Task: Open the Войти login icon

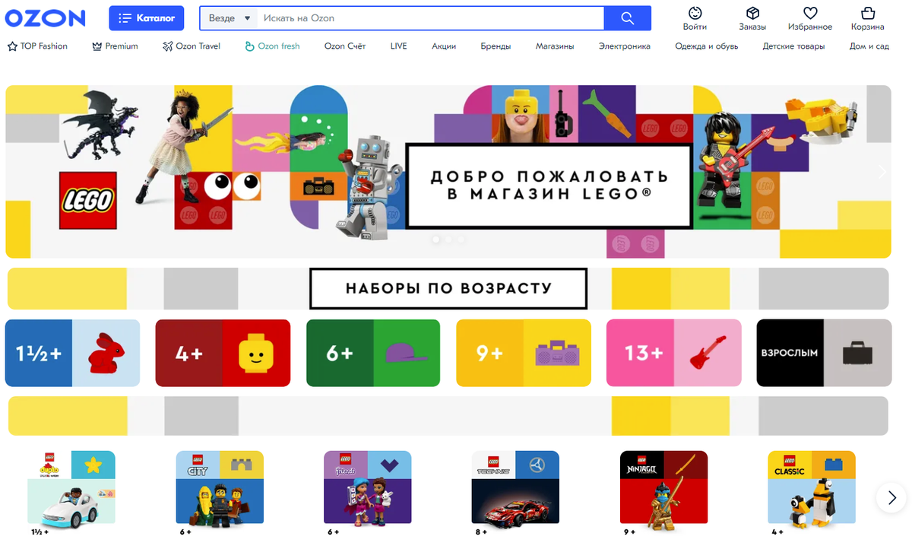Action: point(695,19)
